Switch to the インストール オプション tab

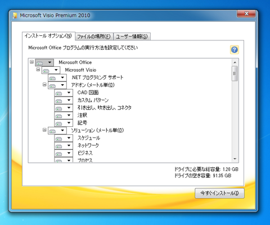(48, 36)
